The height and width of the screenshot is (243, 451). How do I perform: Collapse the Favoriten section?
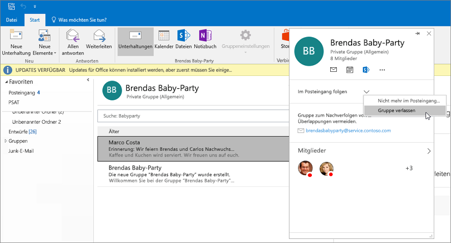(6, 82)
